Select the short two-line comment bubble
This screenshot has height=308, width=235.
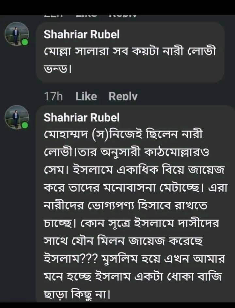130,52
